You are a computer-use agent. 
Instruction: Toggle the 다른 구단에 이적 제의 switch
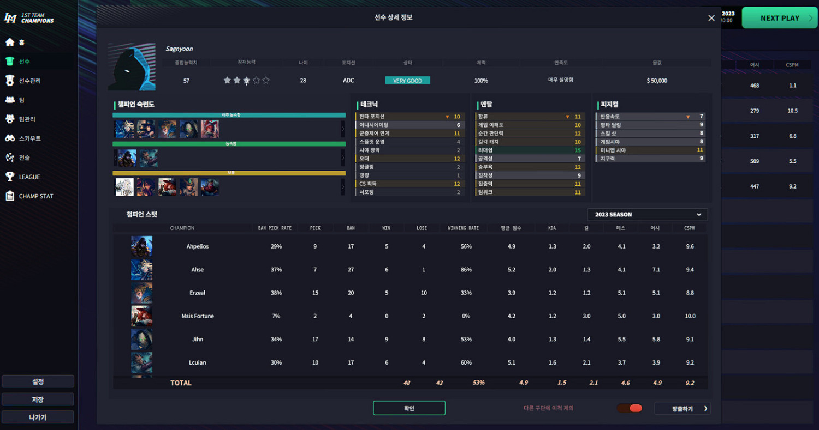click(x=630, y=408)
